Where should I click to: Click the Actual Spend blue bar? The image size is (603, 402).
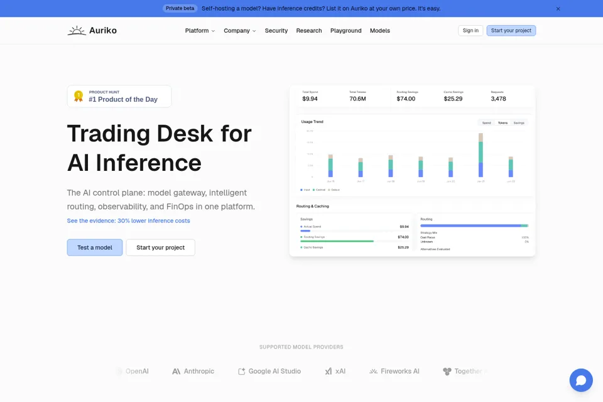pos(305,231)
